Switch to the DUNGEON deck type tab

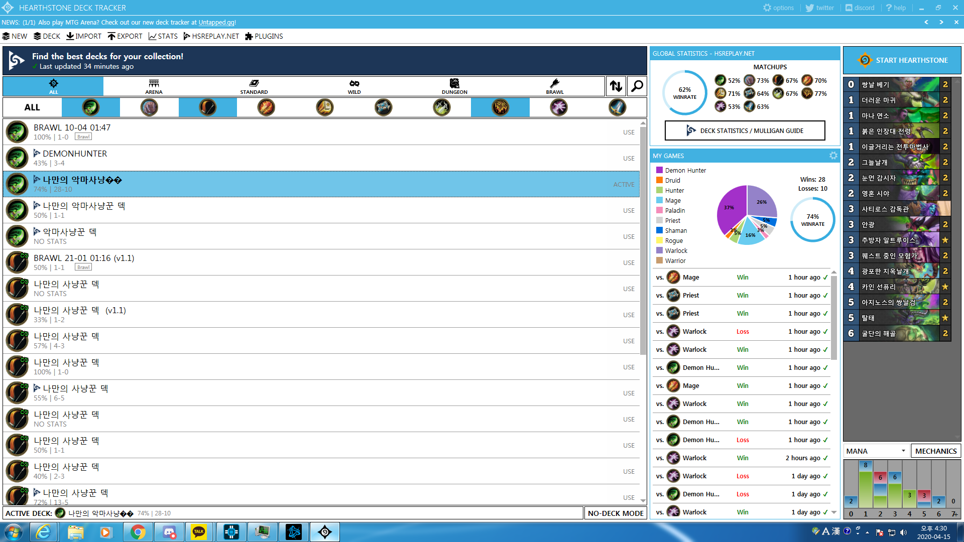point(454,86)
